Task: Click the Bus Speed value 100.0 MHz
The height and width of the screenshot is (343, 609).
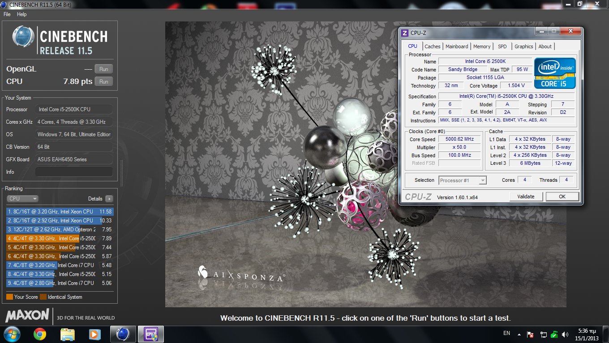Action: 459,155
